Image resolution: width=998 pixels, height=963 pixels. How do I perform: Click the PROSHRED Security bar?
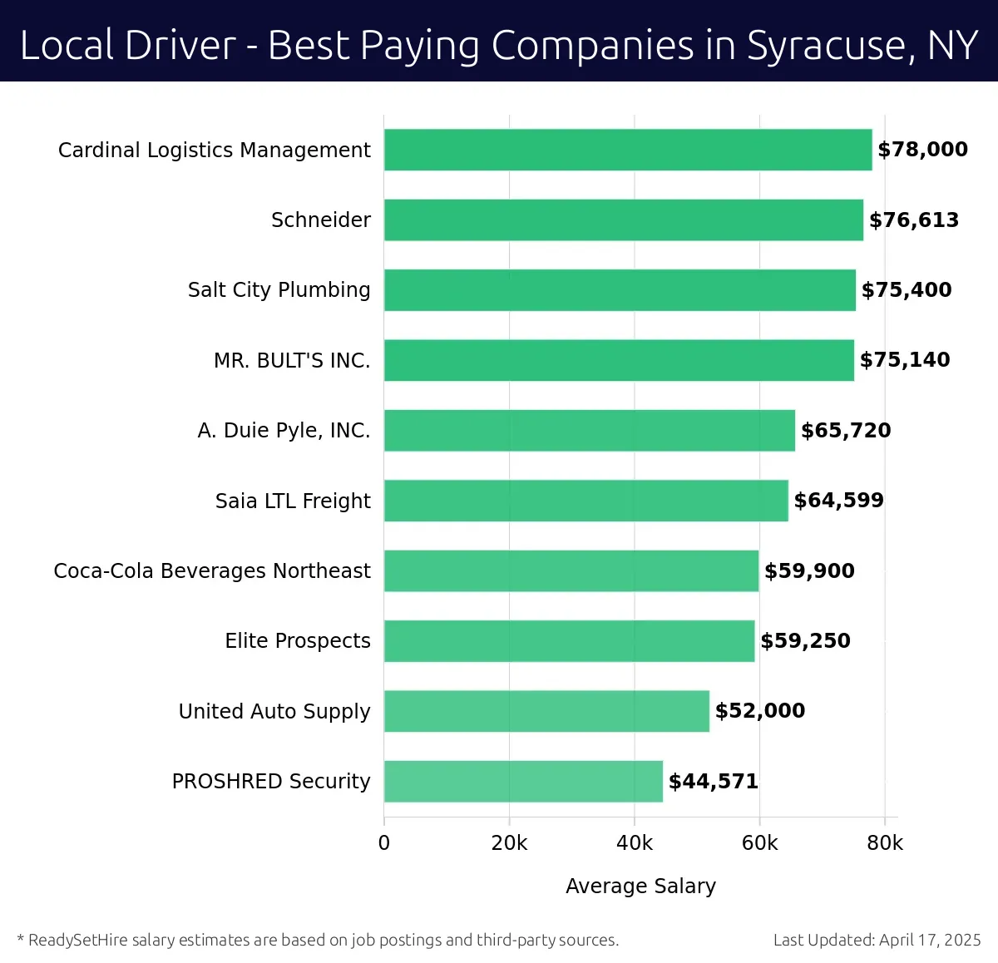point(523,781)
